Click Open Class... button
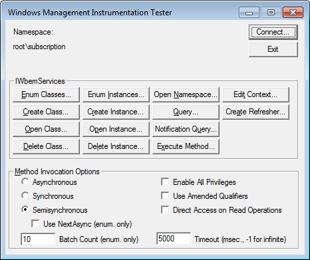Viewport: 310px width, 260px height. point(46,129)
